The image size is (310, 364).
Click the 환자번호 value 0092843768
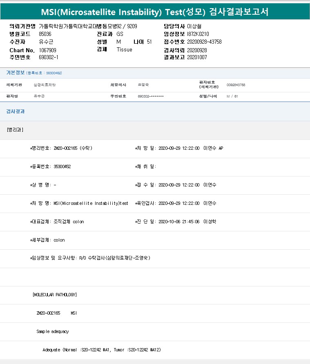[236, 85]
